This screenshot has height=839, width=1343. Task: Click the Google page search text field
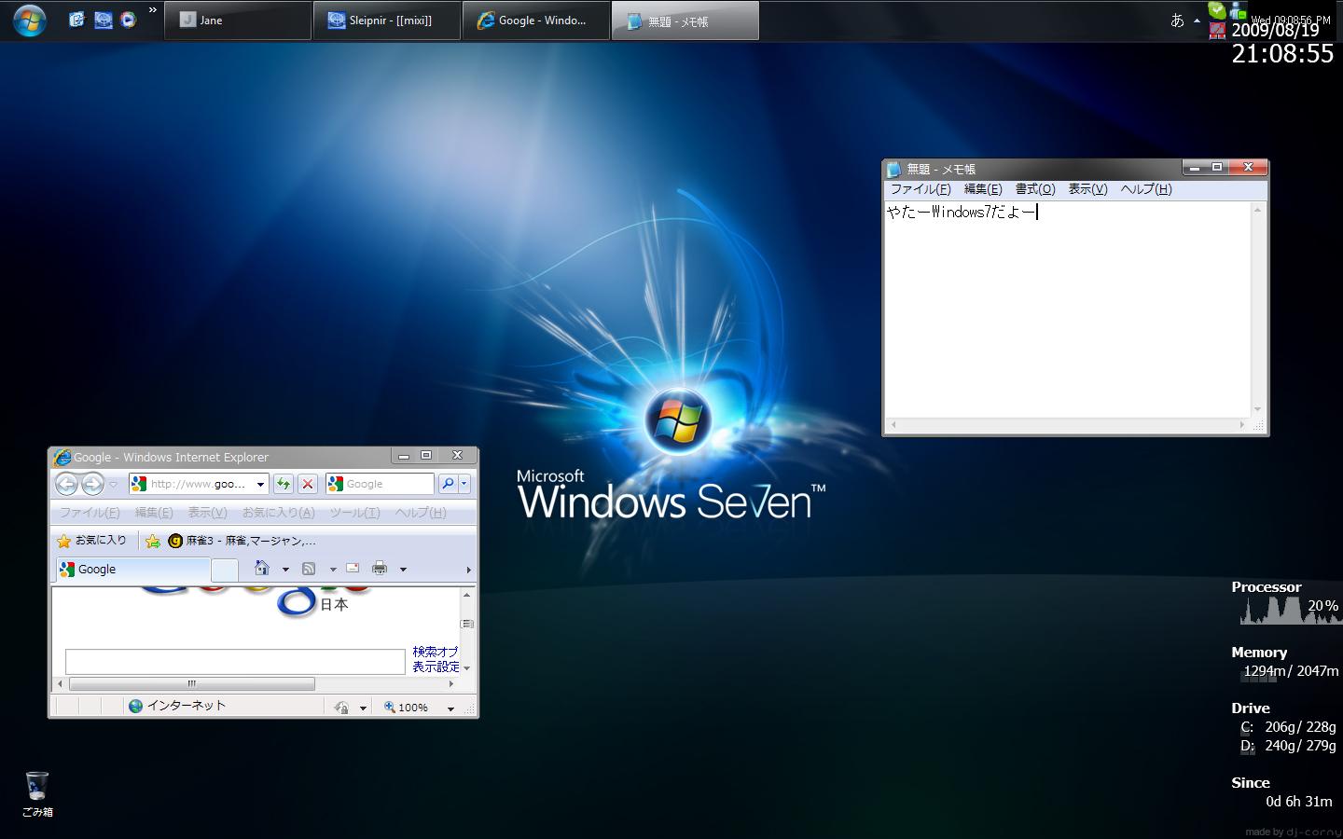point(235,661)
